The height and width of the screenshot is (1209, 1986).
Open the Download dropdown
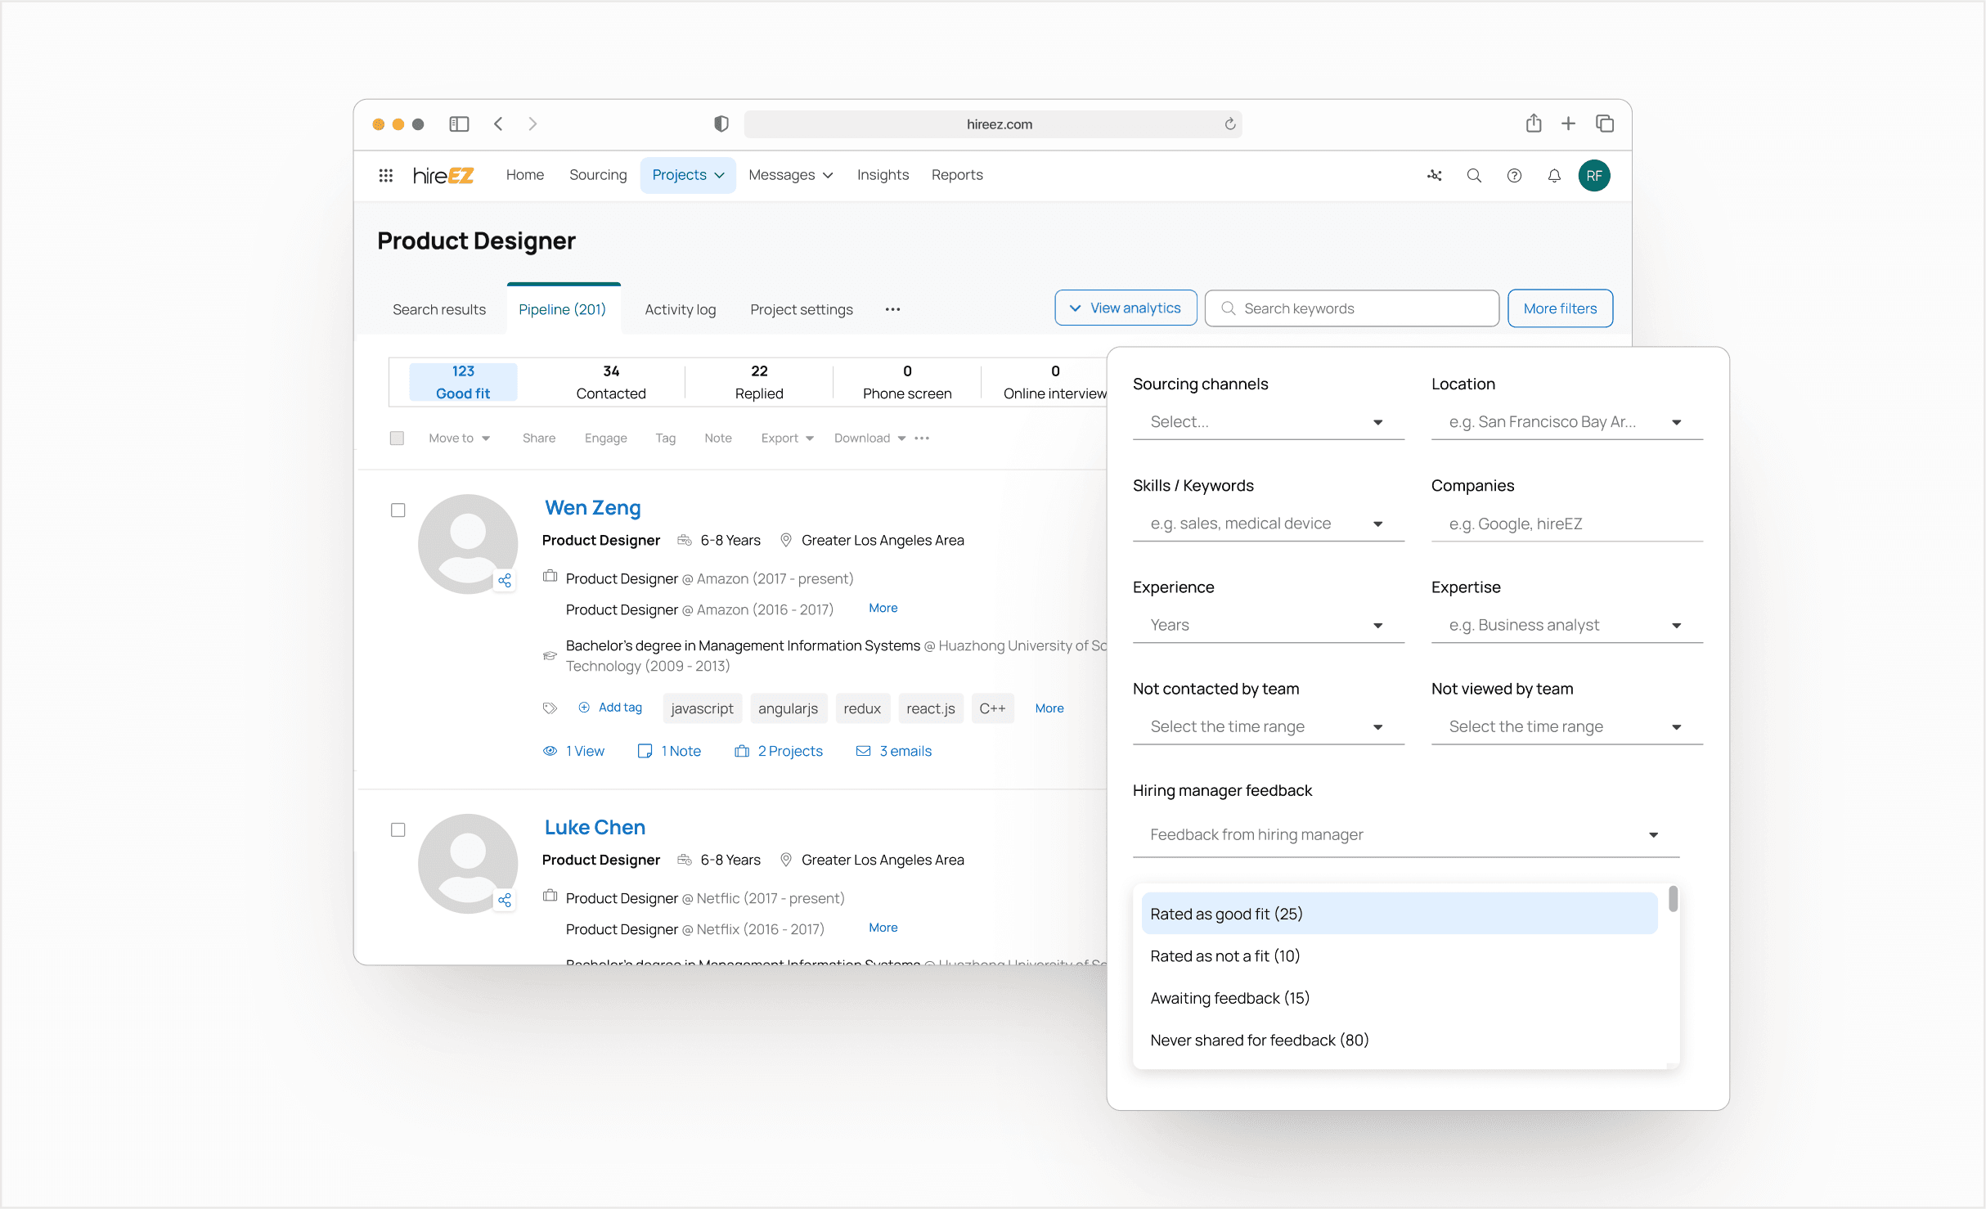[869, 438]
